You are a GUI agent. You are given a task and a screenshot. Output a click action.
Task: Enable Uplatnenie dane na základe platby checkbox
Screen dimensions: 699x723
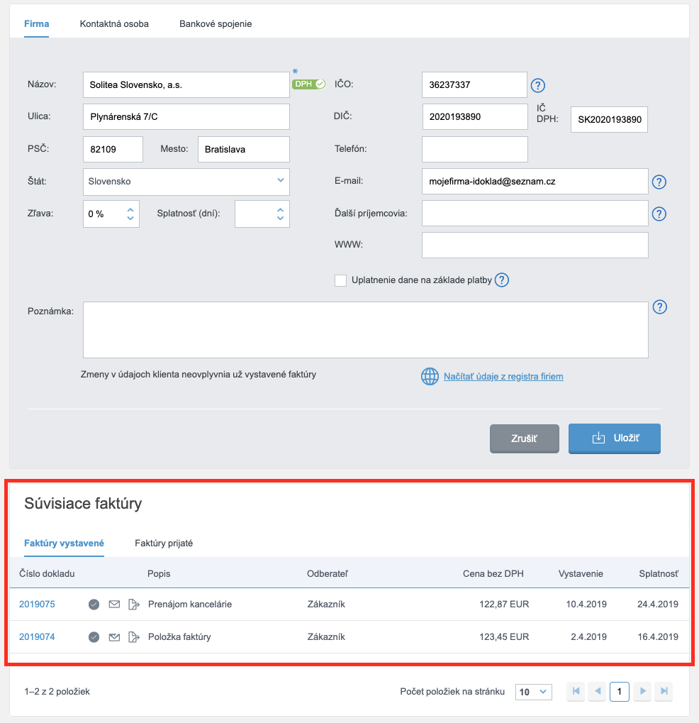pos(340,280)
